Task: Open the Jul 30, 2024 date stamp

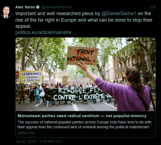Action: [26, 141]
